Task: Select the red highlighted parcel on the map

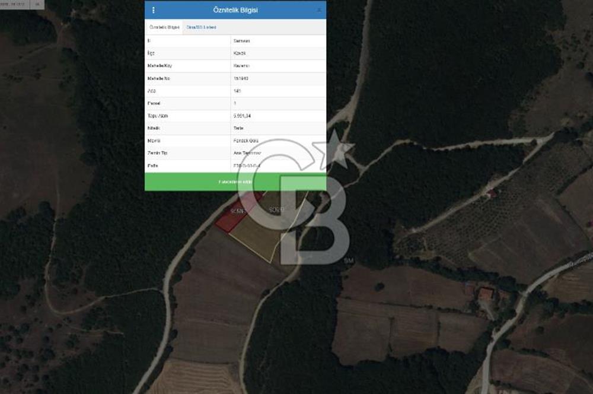Action: pyautogui.click(x=232, y=218)
